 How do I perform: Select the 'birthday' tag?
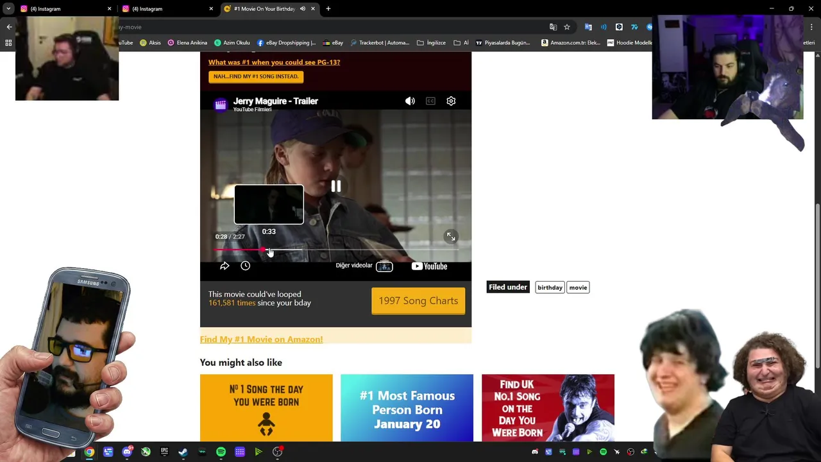(550, 287)
